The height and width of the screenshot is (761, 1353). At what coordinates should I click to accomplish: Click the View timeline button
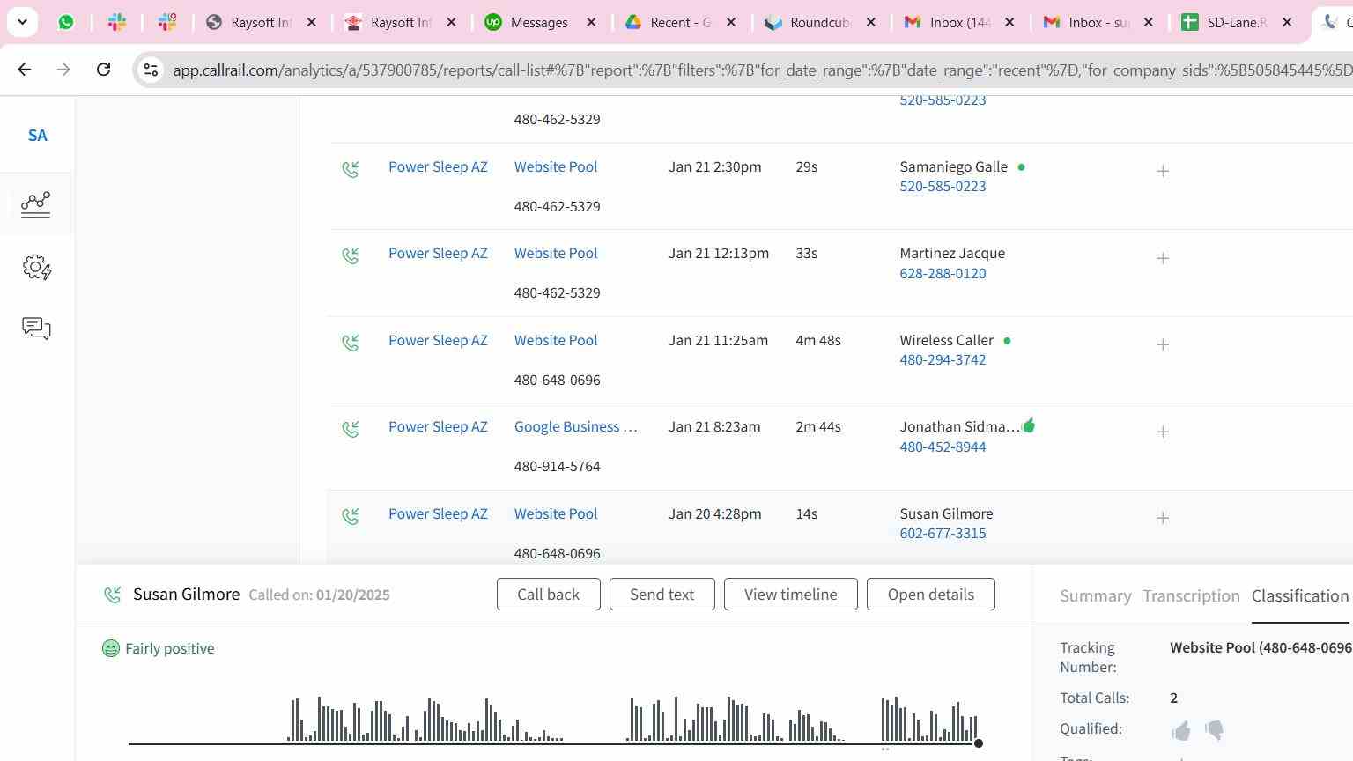pos(790,595)
